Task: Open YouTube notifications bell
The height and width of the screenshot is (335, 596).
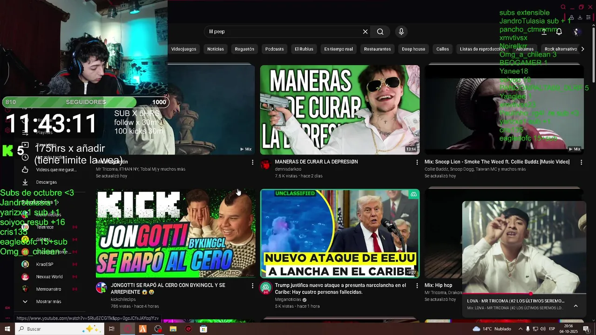Action: pyautogui.click(x=559, y=32)
